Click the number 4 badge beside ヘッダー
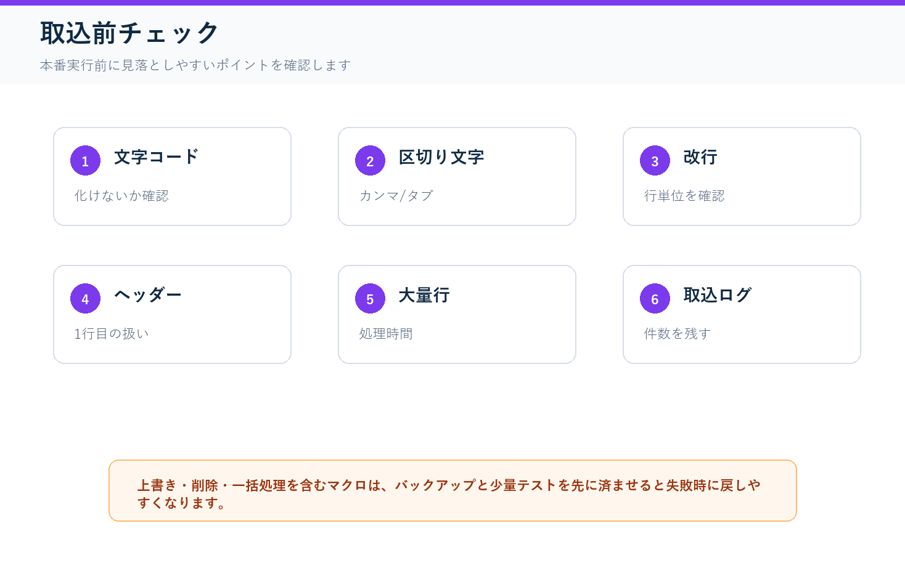This screenshot has width=905, height=579. pyautogui.click(x=85, y=299)
